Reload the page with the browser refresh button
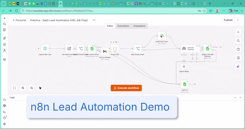The image size is (245, 129). 17,11
